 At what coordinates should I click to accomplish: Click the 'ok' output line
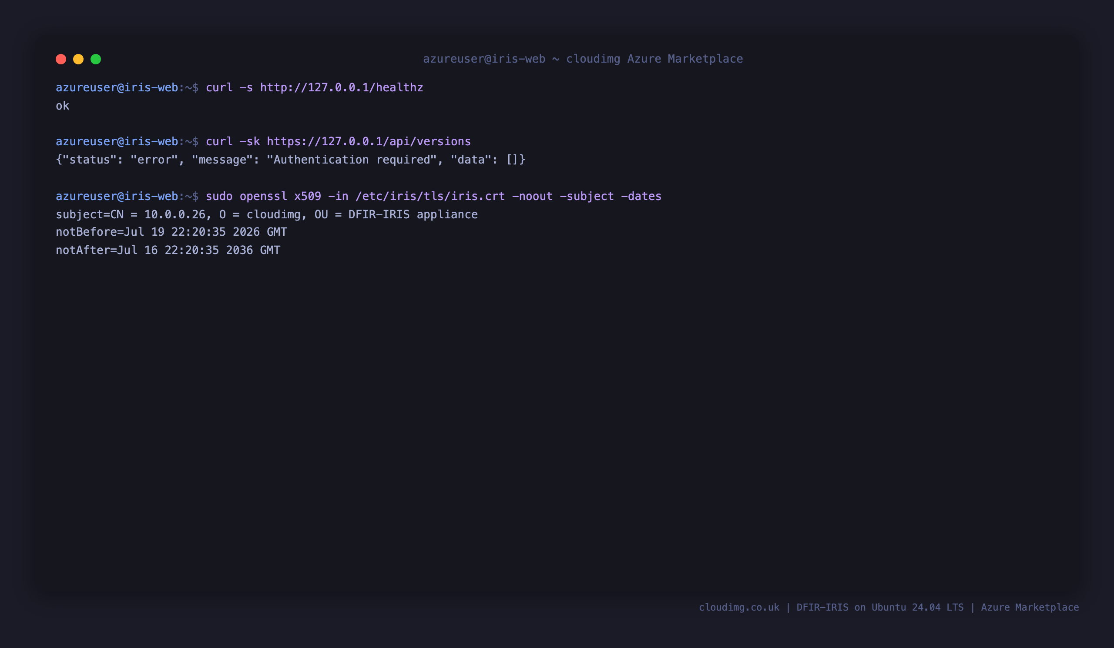[63, 106]
